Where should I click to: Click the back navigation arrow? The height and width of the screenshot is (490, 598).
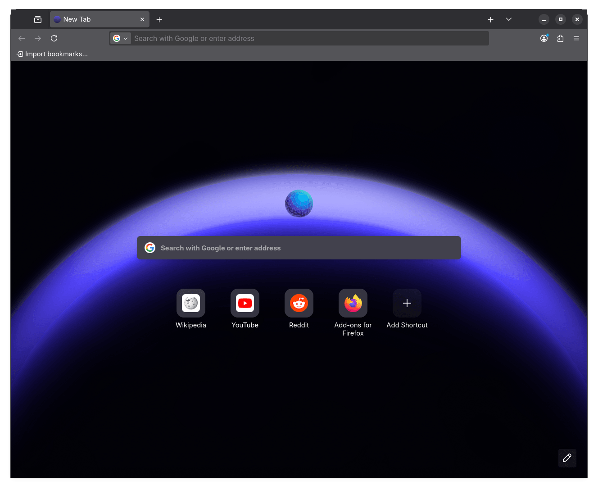point(22,38)
